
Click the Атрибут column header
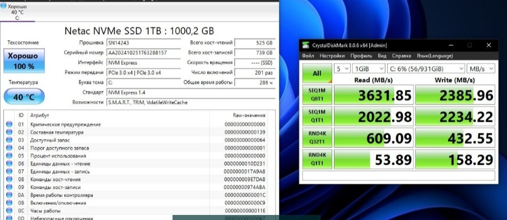click(x=39, y=116)
